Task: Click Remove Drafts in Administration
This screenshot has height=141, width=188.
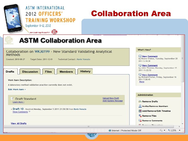Action: 150,101
